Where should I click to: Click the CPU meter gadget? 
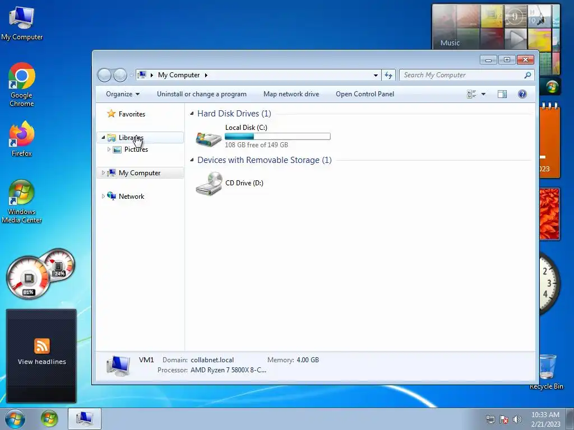click(27, 278)
